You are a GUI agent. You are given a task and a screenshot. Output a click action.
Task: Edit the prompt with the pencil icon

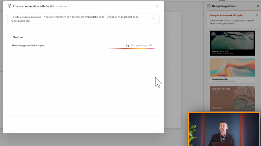pyautogui.click(x=153, y=19)
